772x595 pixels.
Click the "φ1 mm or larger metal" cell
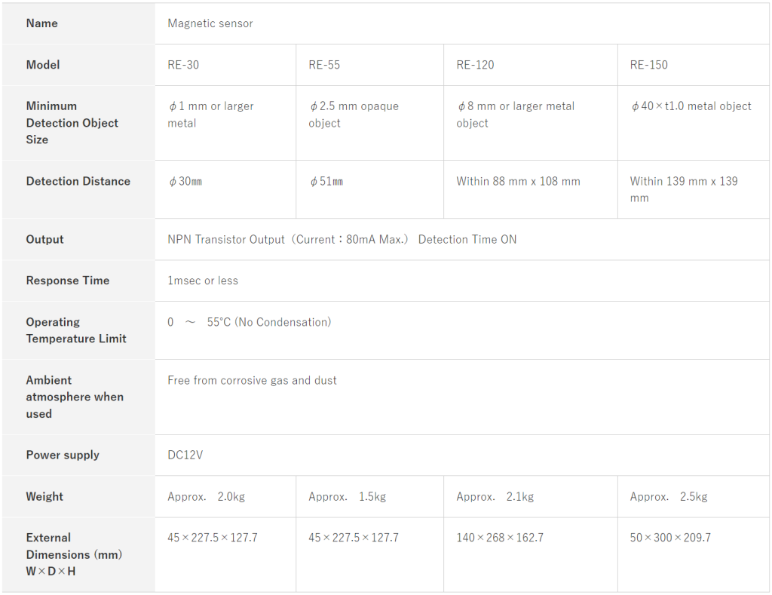210,115
